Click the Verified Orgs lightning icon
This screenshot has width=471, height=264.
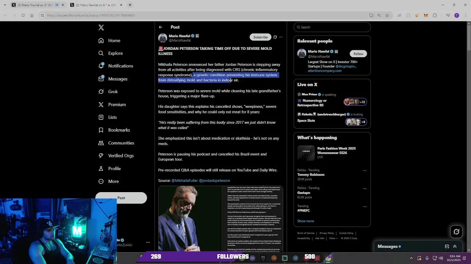[x=101, y=155]
